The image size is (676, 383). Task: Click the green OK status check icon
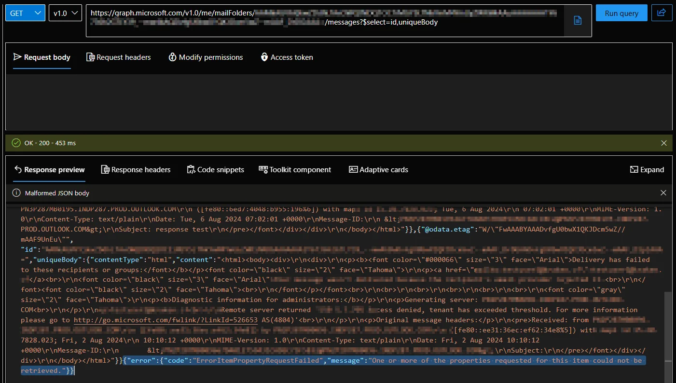[16, 143]
